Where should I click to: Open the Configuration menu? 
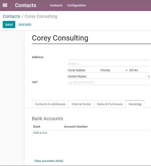click(x=76, y=5)
